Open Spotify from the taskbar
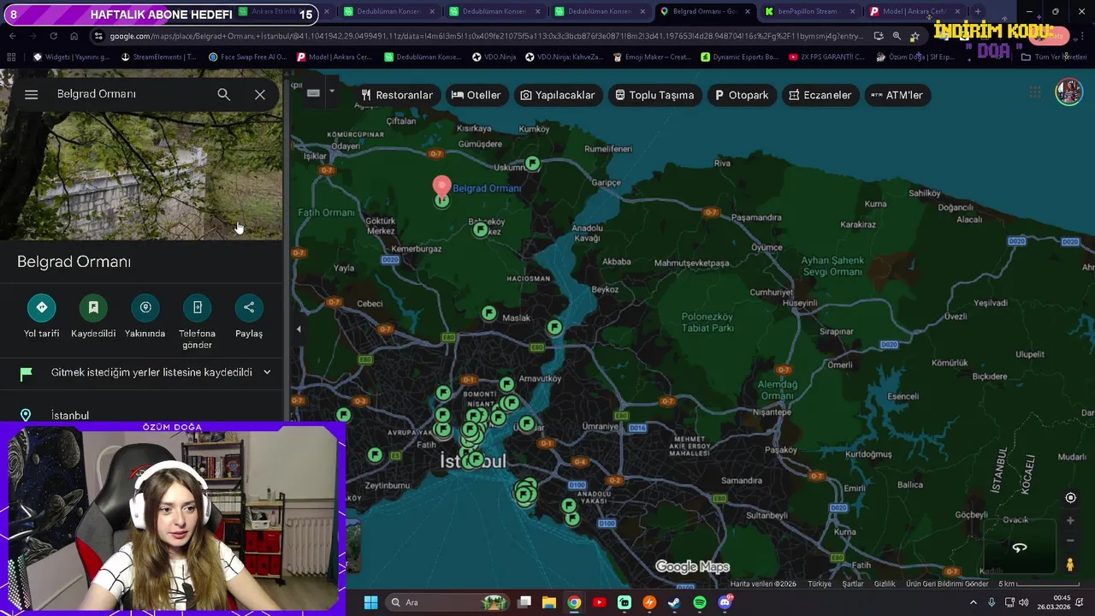Viewport: 1095px width, 616px height. pos(700,602)
